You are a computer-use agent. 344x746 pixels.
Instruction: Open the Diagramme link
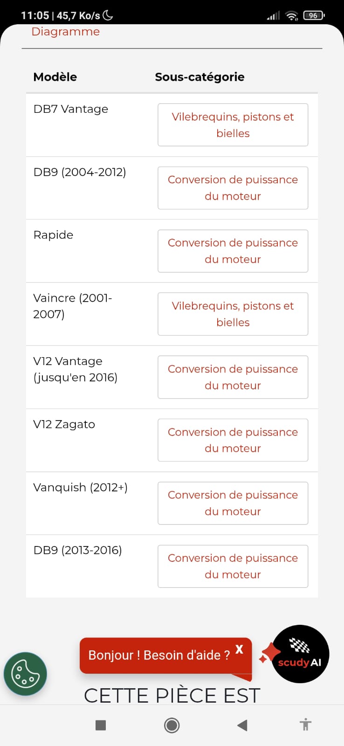click(x=65, y=32)
